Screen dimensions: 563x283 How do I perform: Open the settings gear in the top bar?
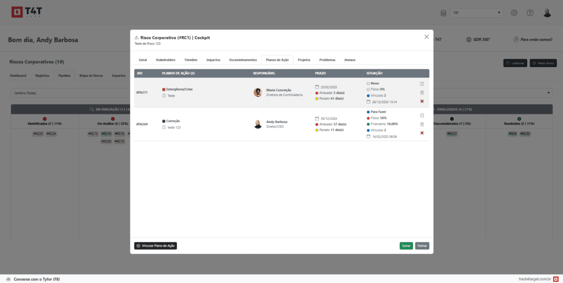(514, 13)
